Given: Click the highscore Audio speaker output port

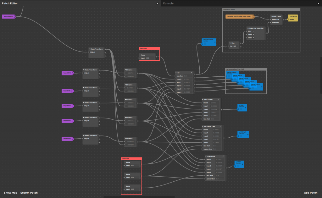Looking at the screenshot, I should pos(288,19).
